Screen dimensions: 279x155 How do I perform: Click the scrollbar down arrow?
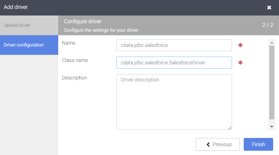tap(272, 126)
